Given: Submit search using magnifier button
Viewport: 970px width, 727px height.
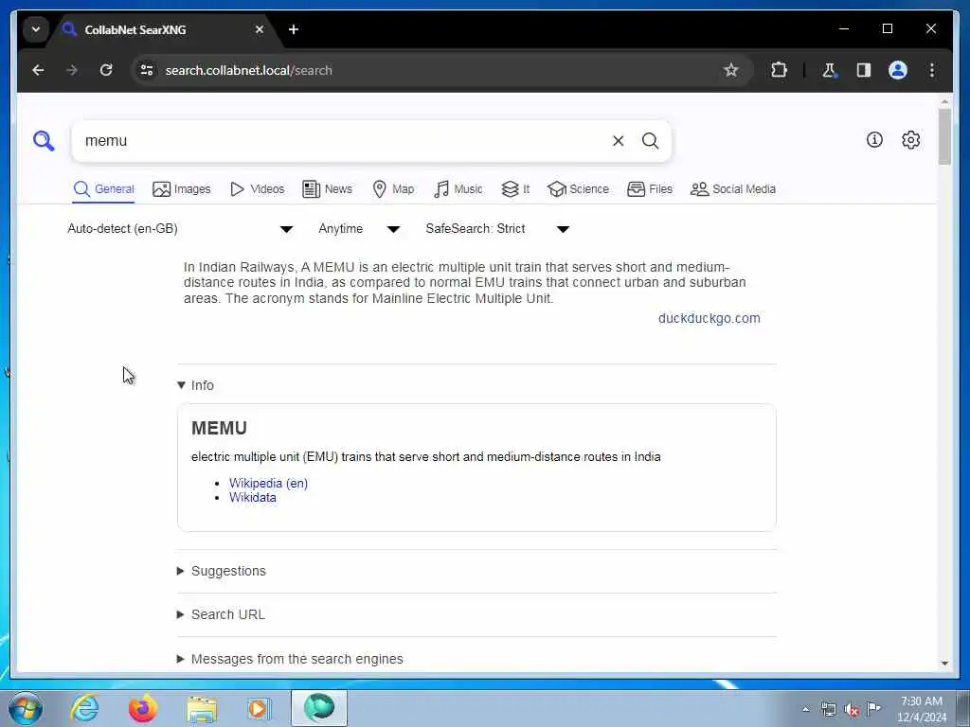Looking at the screenshot, I should 650,141.
